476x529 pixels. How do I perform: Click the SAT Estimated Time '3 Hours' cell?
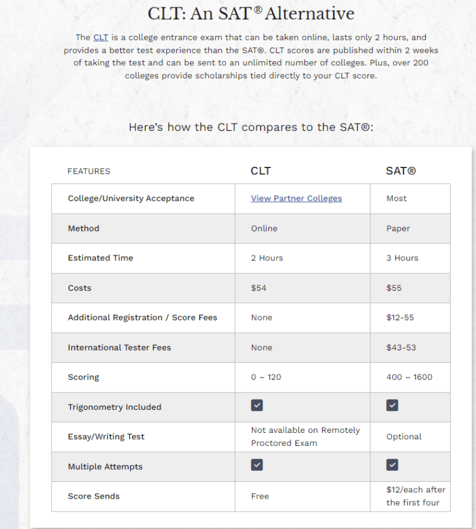tap(402, 258)
